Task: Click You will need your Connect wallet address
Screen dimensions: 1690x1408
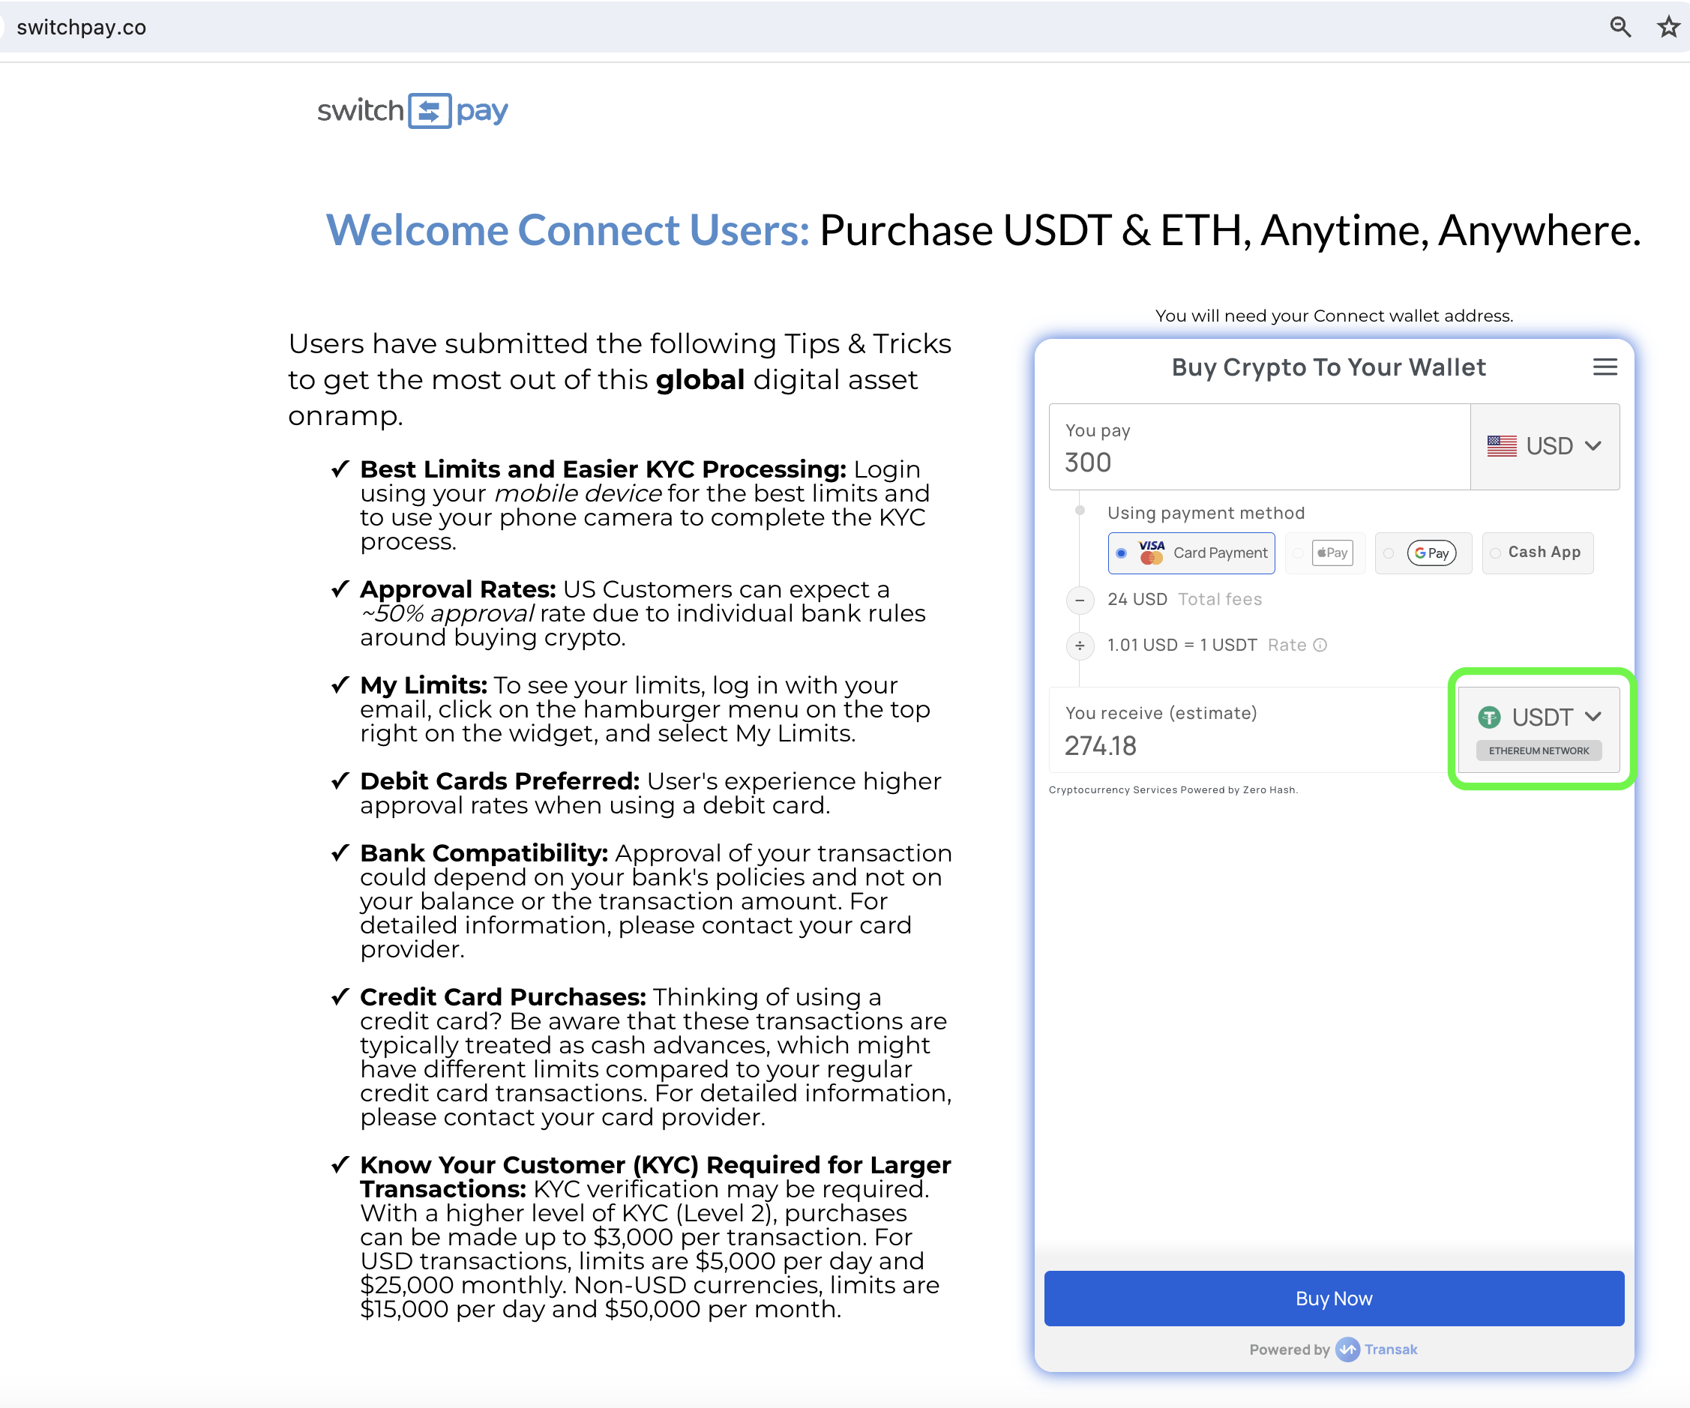Action: click(1334, 316)
